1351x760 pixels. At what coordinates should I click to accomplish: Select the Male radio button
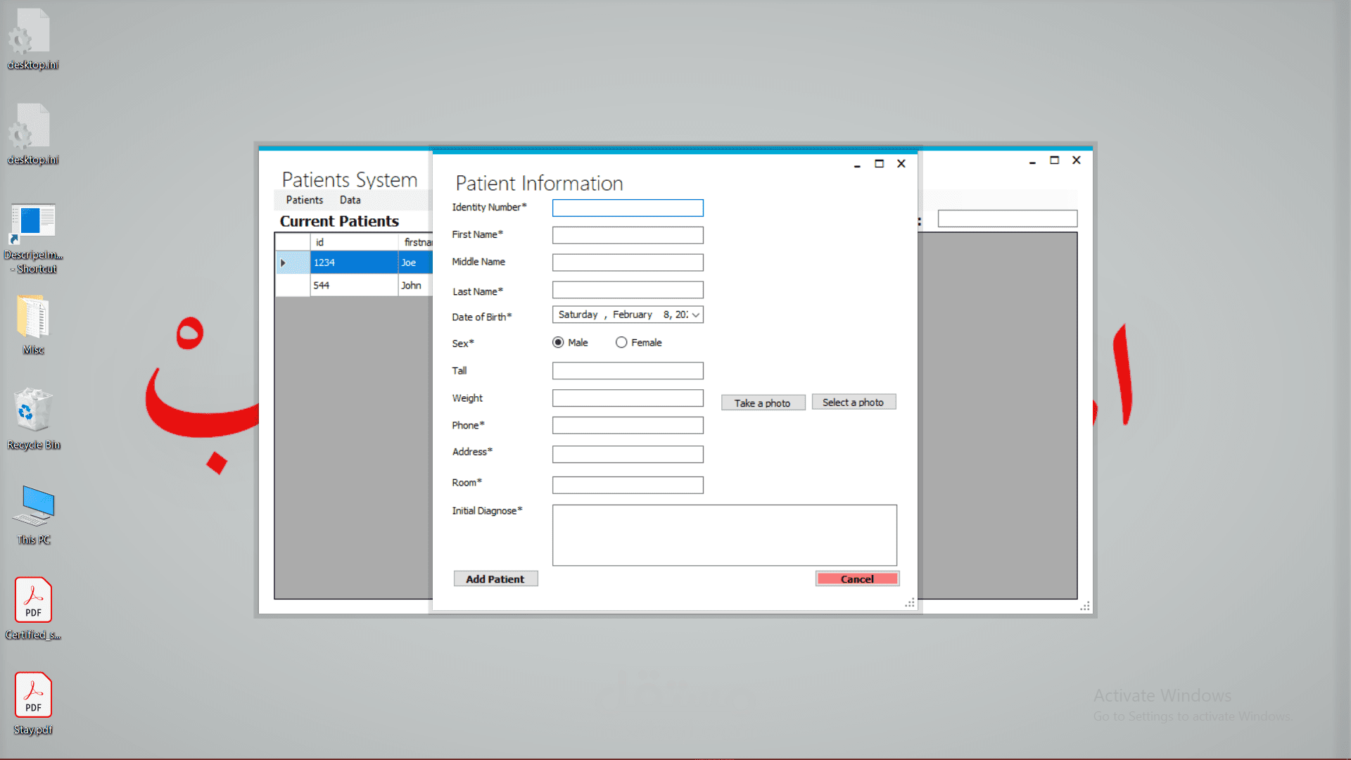click(x=558, y=343)
